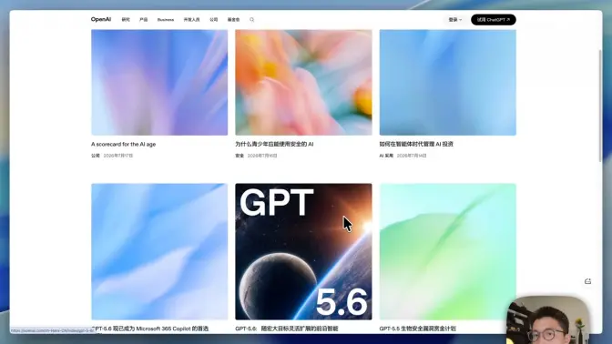This screenshot has width=612, height=344.
Task: Click the blue thumbnail for Microsoft 365 Copilot article
Action: pos(159,251)
